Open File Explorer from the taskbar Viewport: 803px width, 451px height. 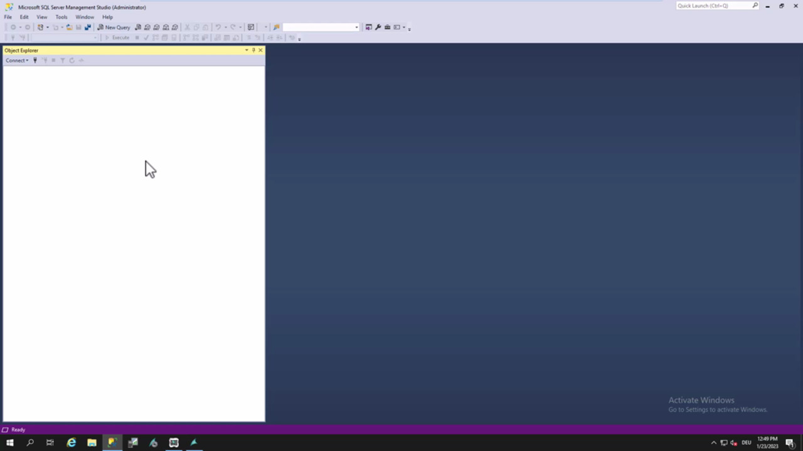(92, 443)
